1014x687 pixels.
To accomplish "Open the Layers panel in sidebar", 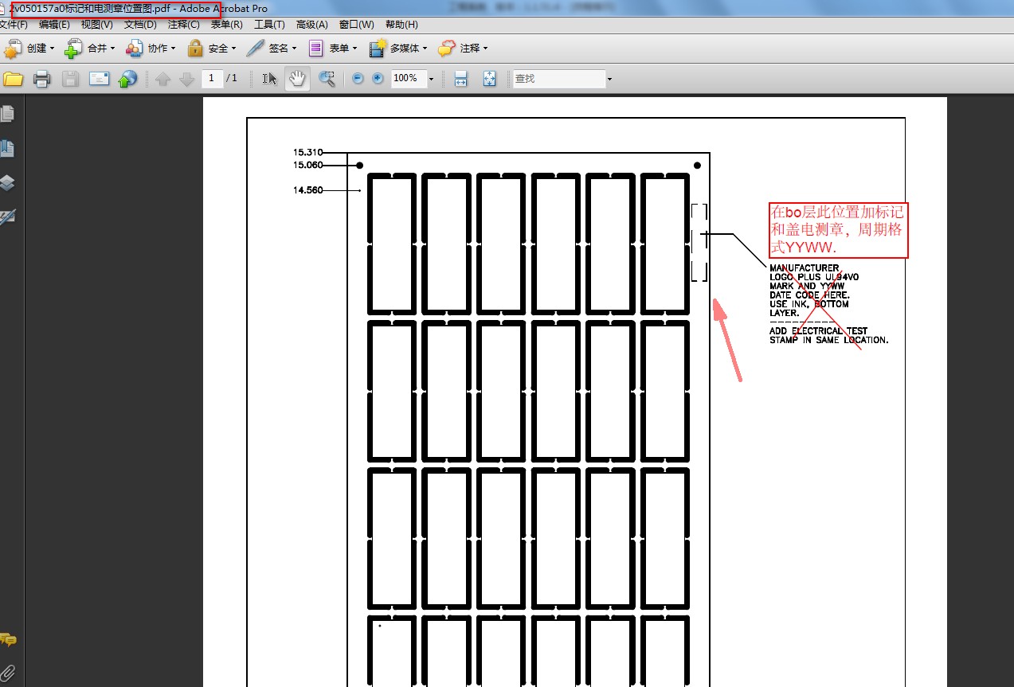I will (8, 182).
